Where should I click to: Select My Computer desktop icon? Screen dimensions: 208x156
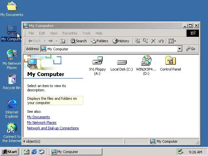click(11, 33)
